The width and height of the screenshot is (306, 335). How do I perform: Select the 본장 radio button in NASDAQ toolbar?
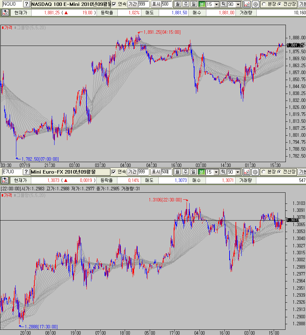[264, 5]
